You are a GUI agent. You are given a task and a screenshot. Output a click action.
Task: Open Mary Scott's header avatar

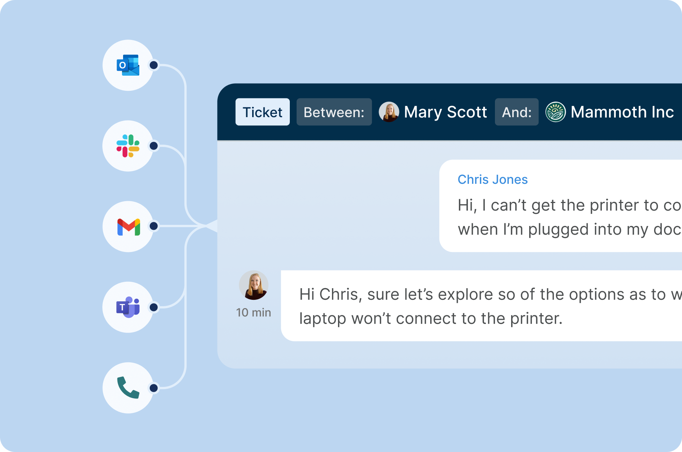(x=389, y=112)
